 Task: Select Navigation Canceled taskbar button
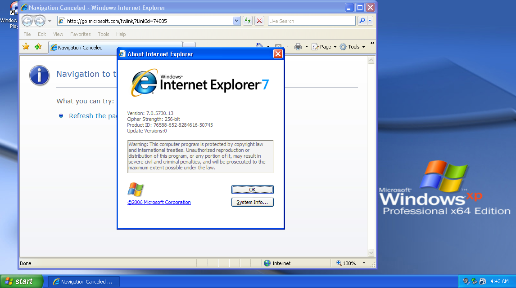84,282
